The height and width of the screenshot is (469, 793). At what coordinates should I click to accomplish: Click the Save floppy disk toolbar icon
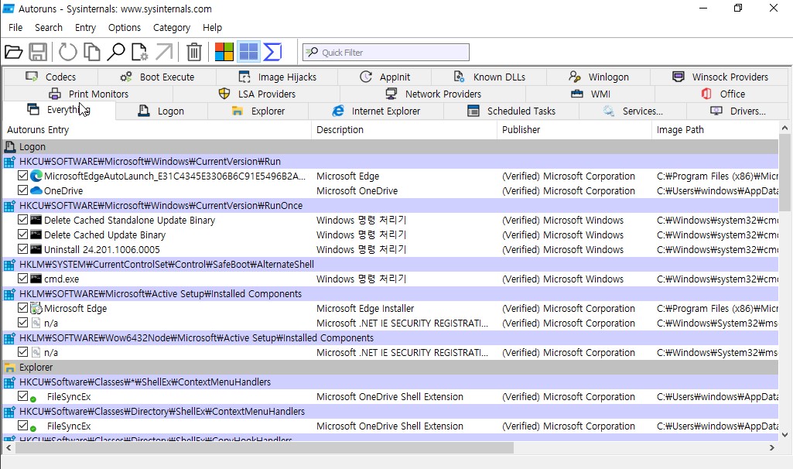[x=38, y=52]
